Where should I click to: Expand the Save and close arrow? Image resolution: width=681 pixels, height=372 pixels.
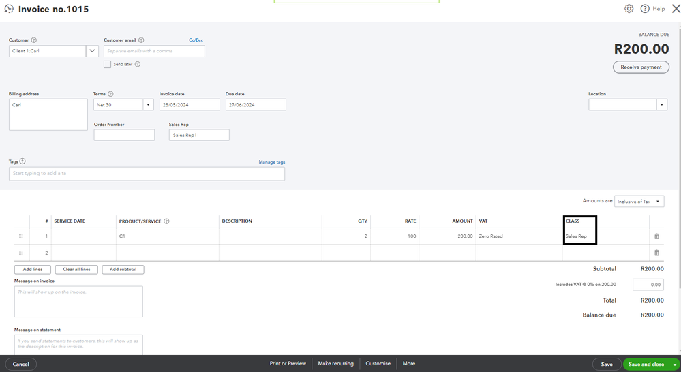point(674,365)
